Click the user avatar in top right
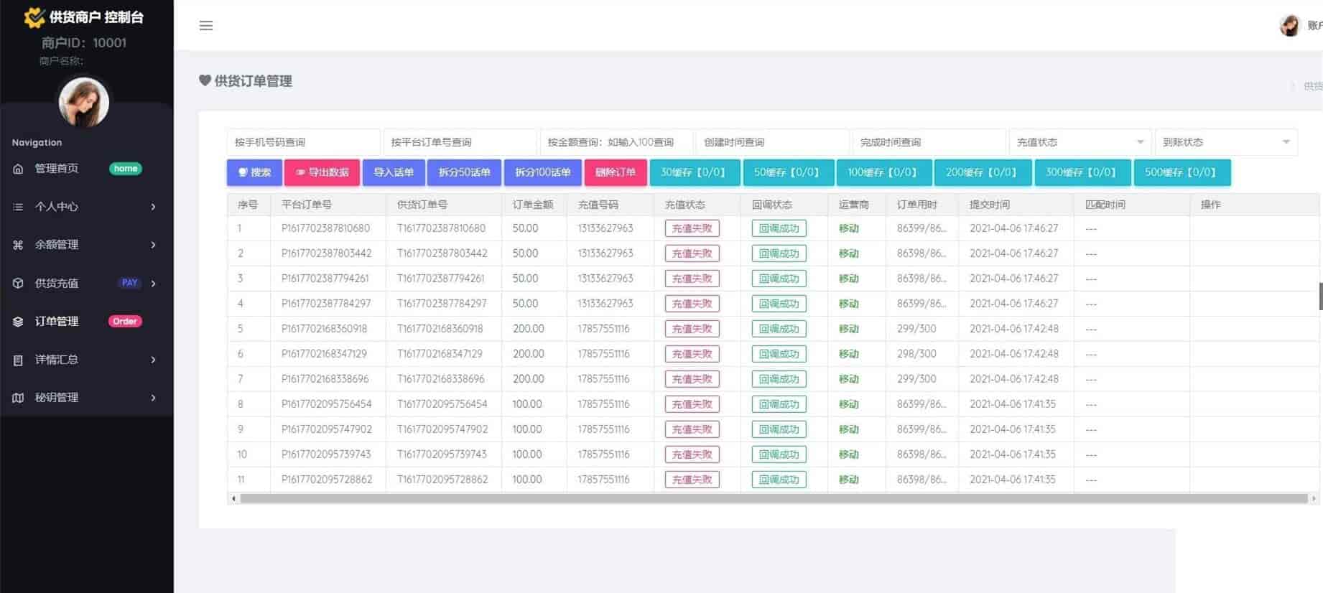 click(1290, 26)
